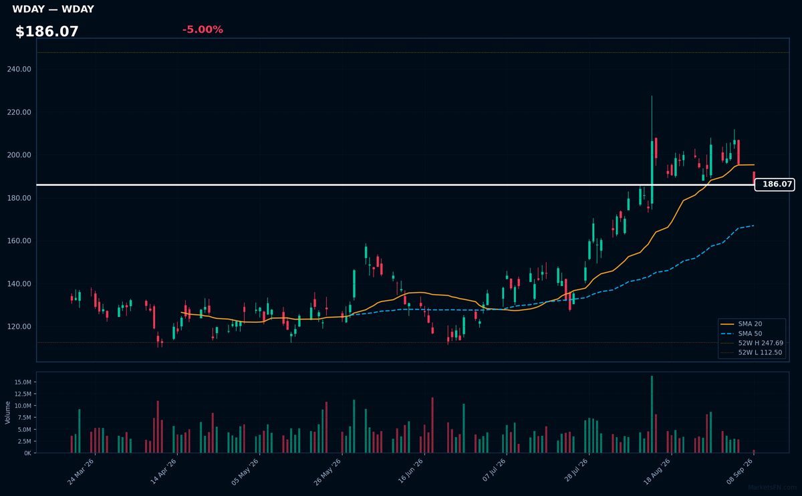Screen dimensions: 802x496
Task: Click the 05 May '26 date label
Action: 246,471
